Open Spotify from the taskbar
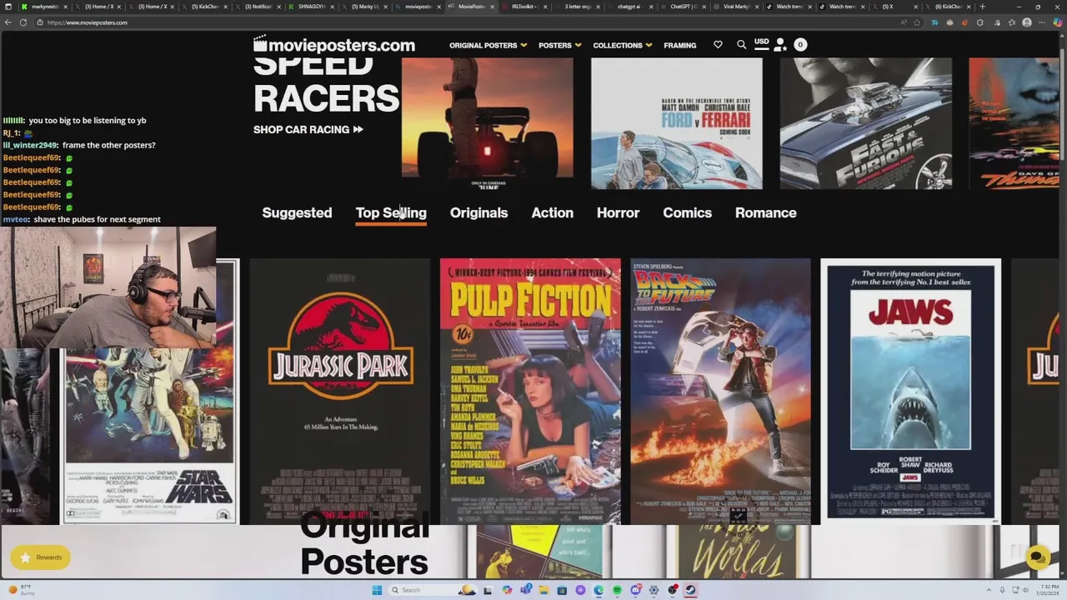Screen dimensions: 1067x600 coord(617,590)
